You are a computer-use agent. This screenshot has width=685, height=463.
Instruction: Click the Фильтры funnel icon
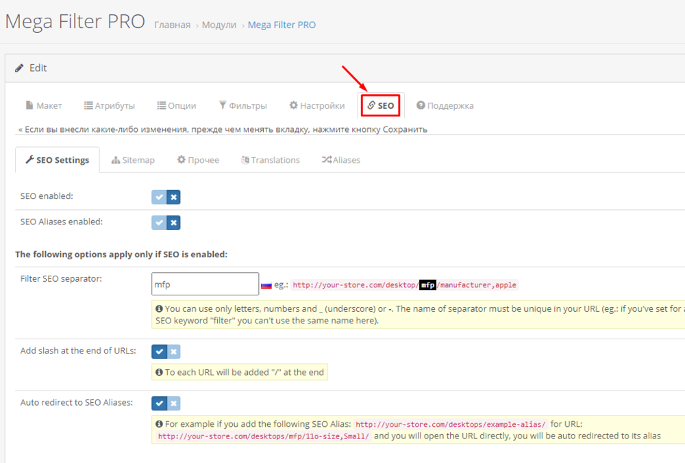pyautogui.click(x=223, y=105)
